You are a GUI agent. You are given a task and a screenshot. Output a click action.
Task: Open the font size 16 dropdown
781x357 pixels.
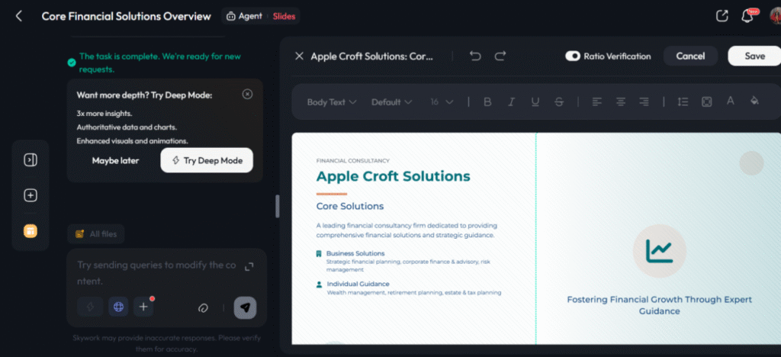click(x=442, y=102)
